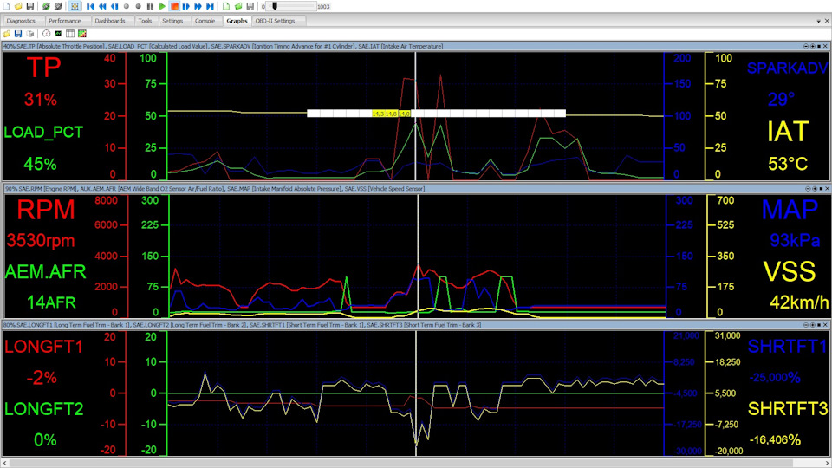This screenshot has height=468, width=832.
Task: Toggle the highlighted fit-to-view icon
Action: point(75,6)
